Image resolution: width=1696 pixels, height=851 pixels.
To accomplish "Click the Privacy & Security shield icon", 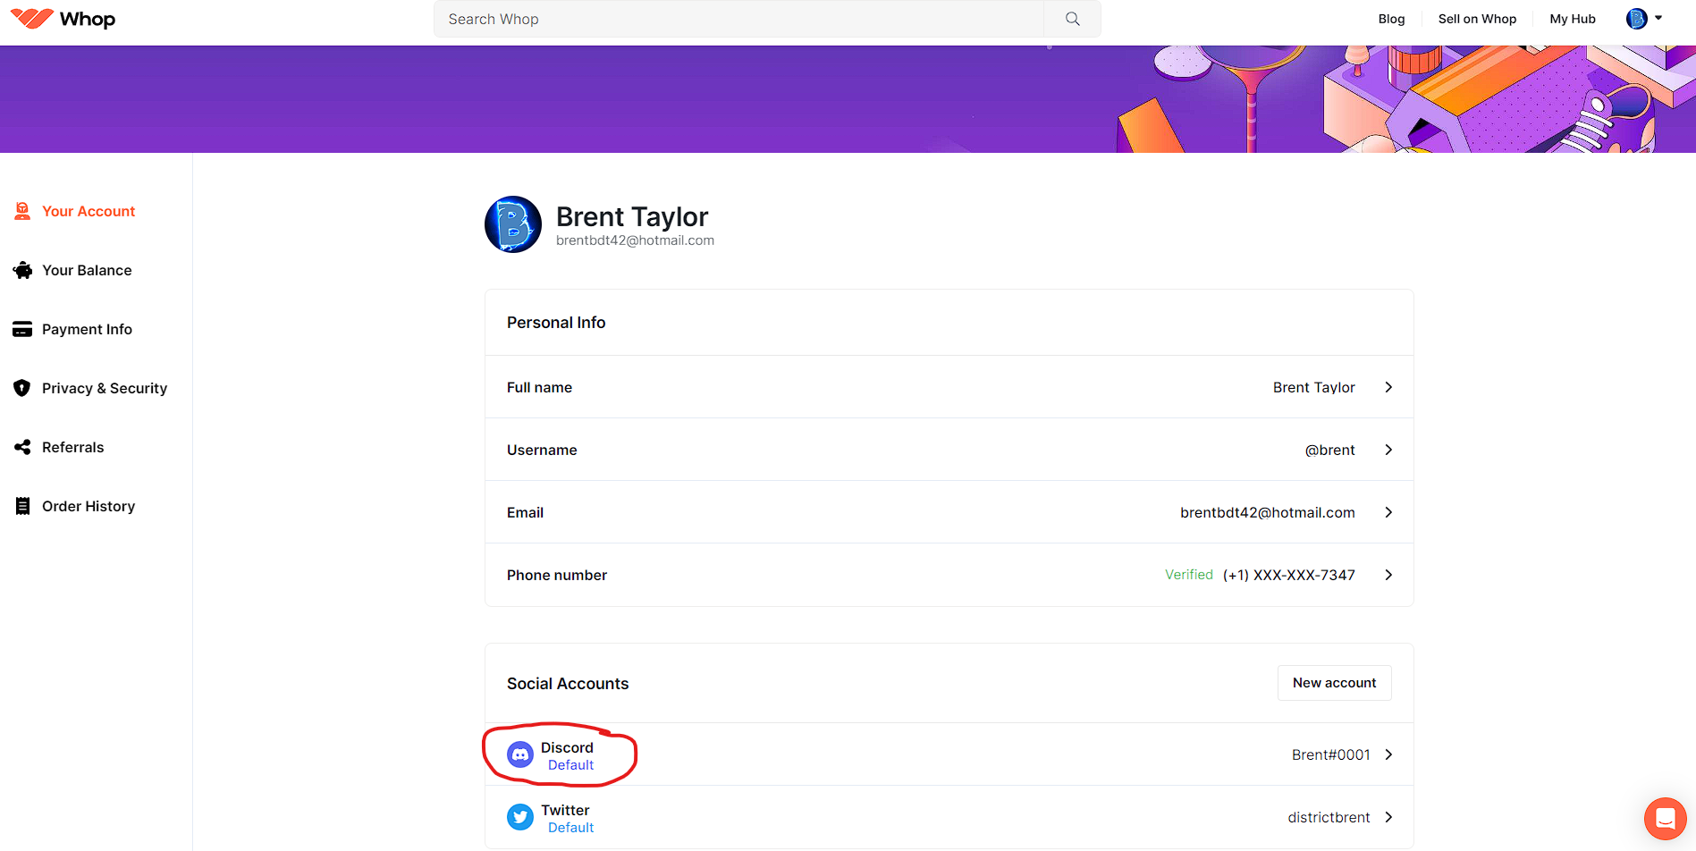I will click(x=22, y=388).
